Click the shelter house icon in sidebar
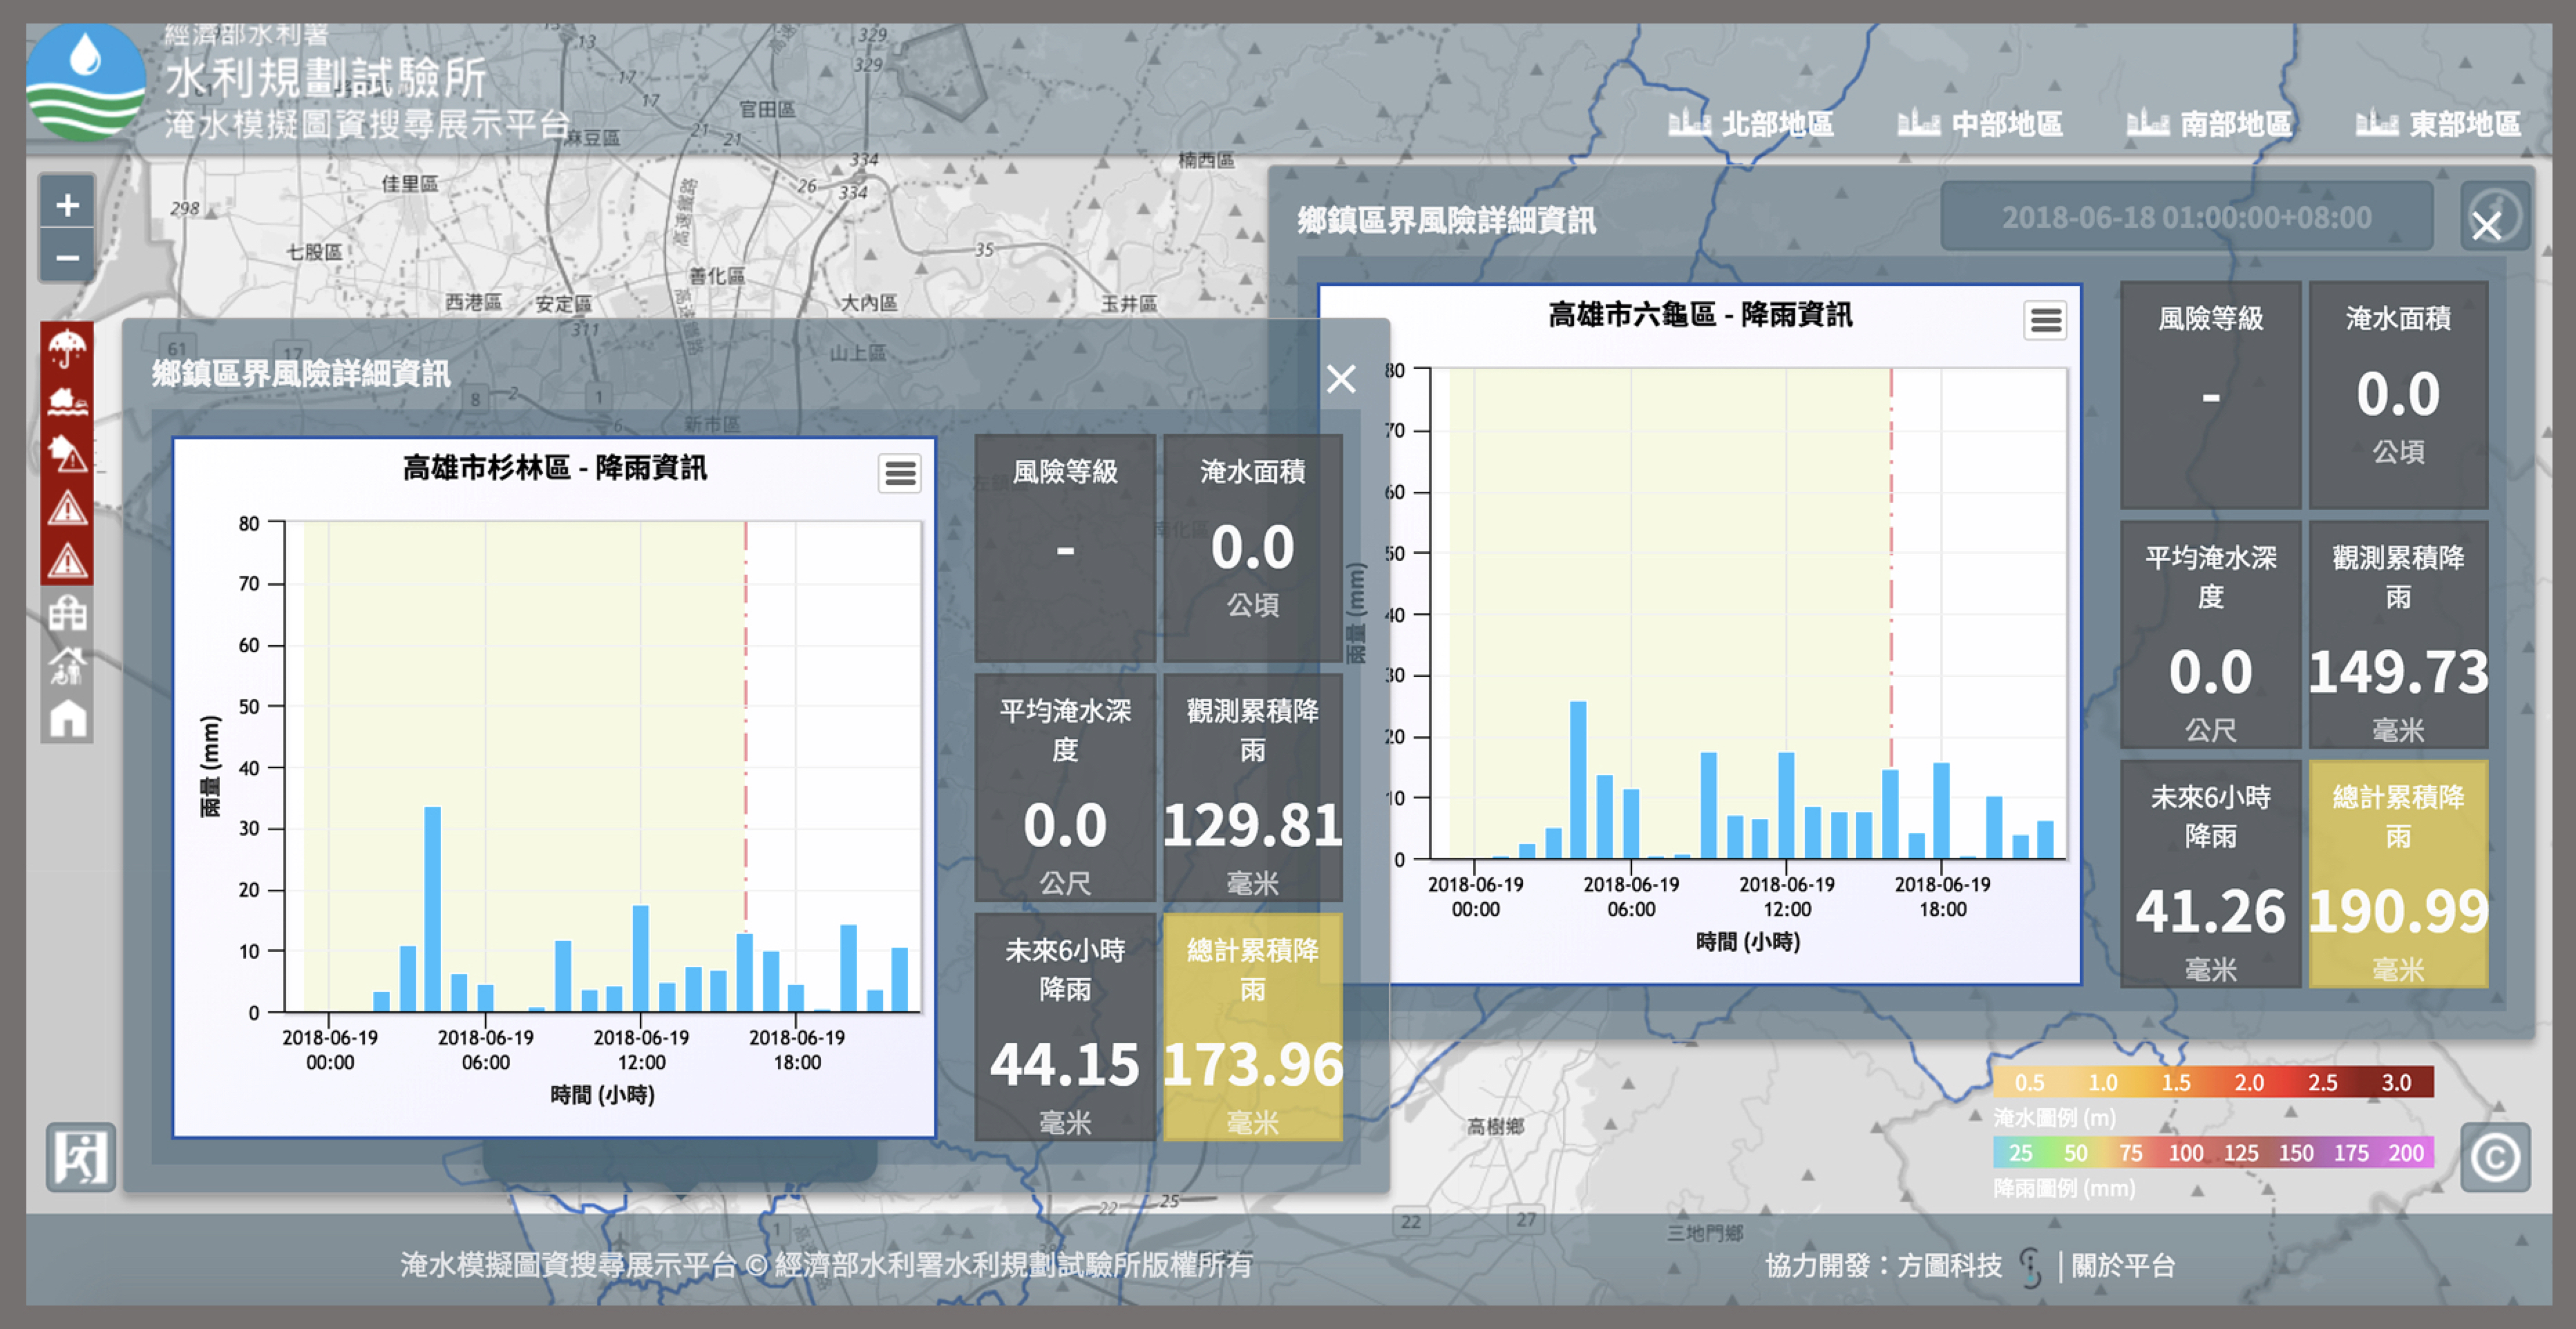2576x1329 pixels. pyautogui.click(x=67, y=718)
